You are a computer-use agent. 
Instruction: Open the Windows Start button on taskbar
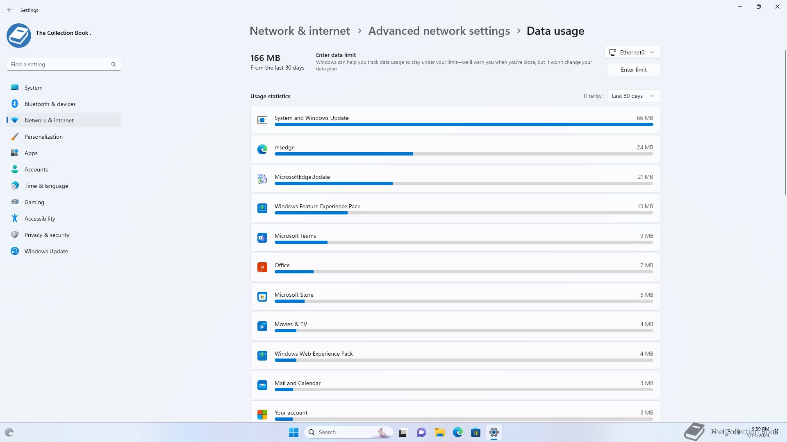point(293,432)
